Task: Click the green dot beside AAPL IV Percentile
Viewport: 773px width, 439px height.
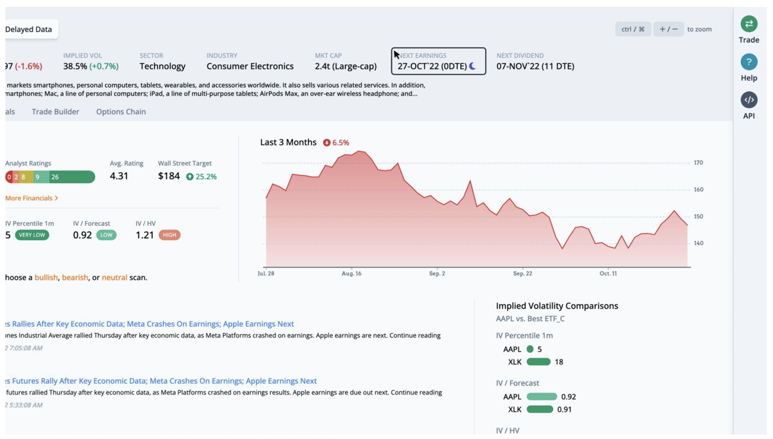Action: 529,349
